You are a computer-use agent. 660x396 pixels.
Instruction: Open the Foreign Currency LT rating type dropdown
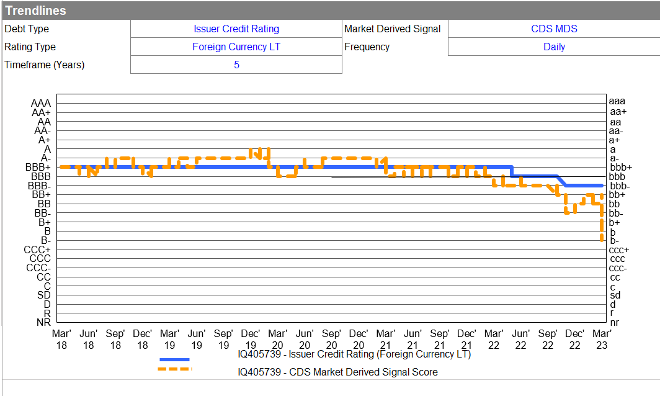tap(236, 47)
